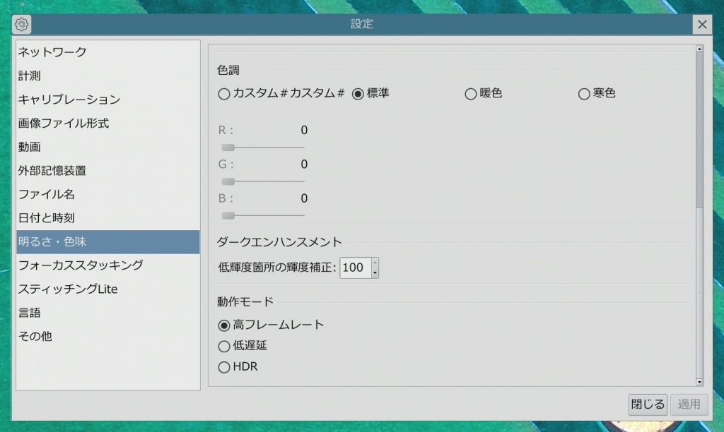Viewport: 724px width, 432px height.
Task: Click the B color slider handle
Action: 228,215
